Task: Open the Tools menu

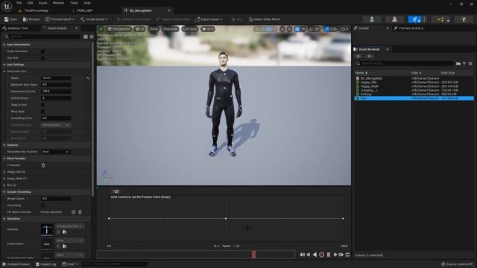Action: tap(74, 3)
